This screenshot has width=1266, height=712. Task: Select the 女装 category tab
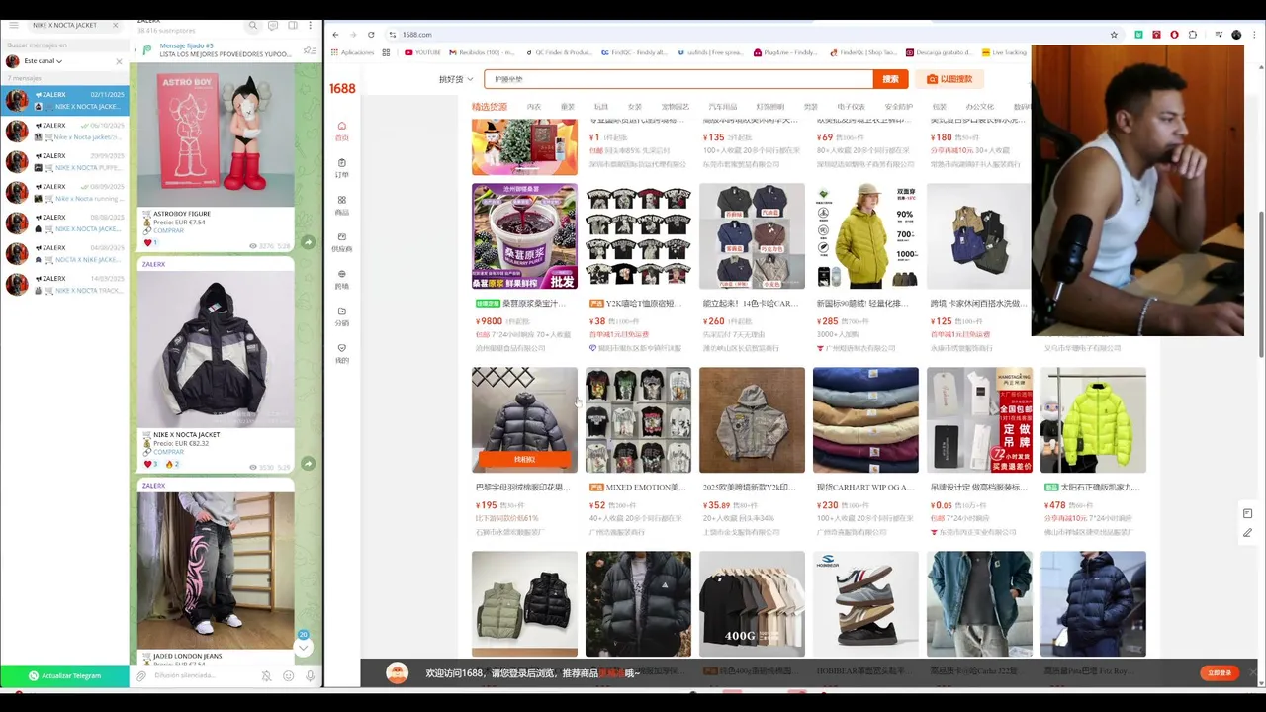coord(634,107)
